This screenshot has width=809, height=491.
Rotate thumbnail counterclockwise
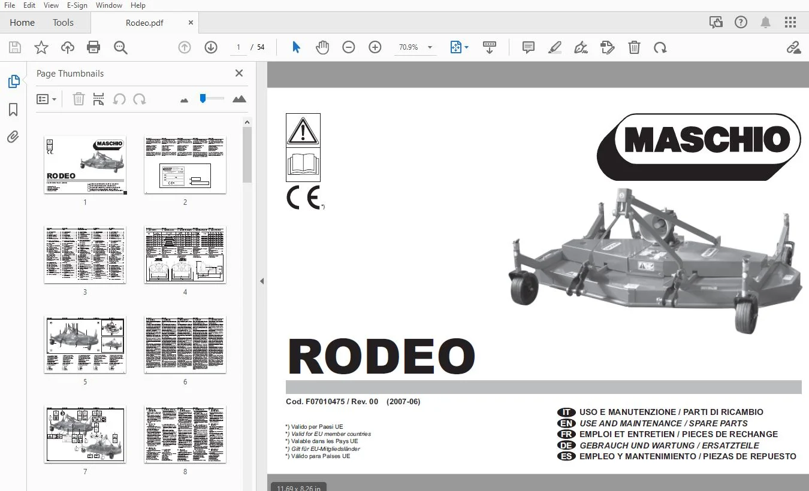[x=119, y=99]
